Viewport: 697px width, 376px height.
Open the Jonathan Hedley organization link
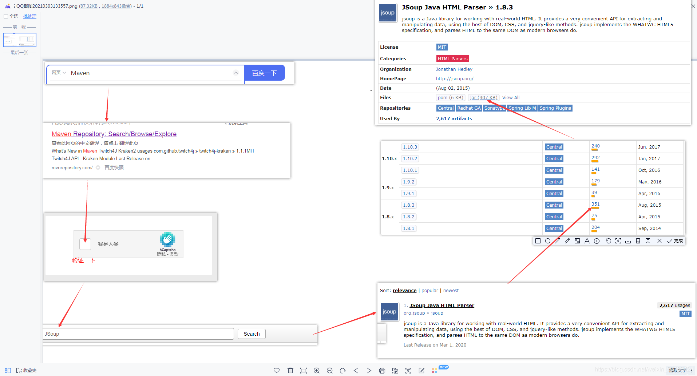pyautogui.click(x=454, y=69)
